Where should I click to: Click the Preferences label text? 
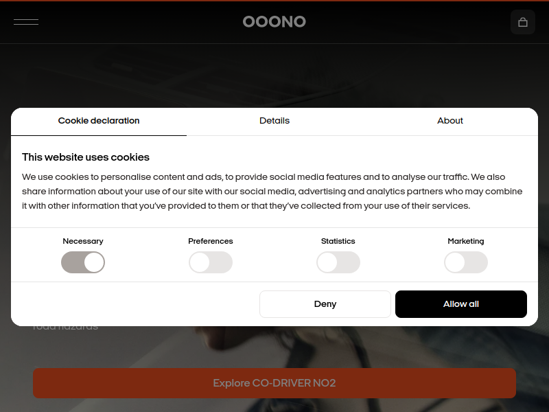click(211, 241)
